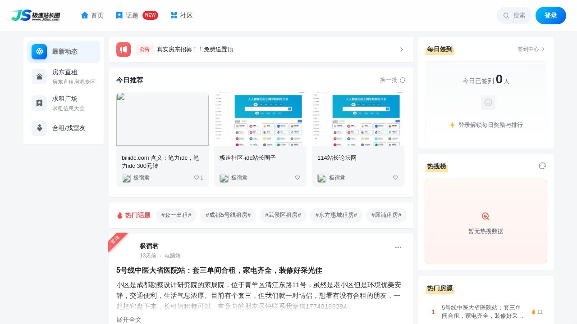Click the 求租广场 bookmark icon
The width and height of the screenshot is (577, 324).
39,103
